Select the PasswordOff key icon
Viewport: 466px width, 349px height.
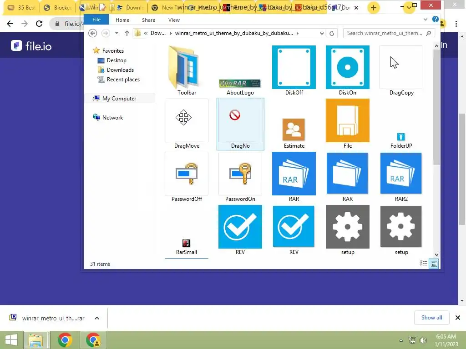(x=187, y=177)
